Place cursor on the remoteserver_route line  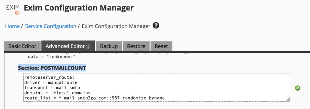click(45, 77)
